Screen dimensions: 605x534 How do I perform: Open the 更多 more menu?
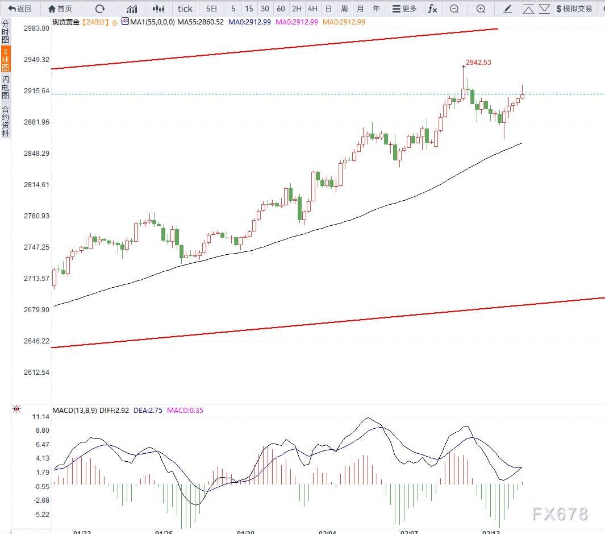[404, 9]
